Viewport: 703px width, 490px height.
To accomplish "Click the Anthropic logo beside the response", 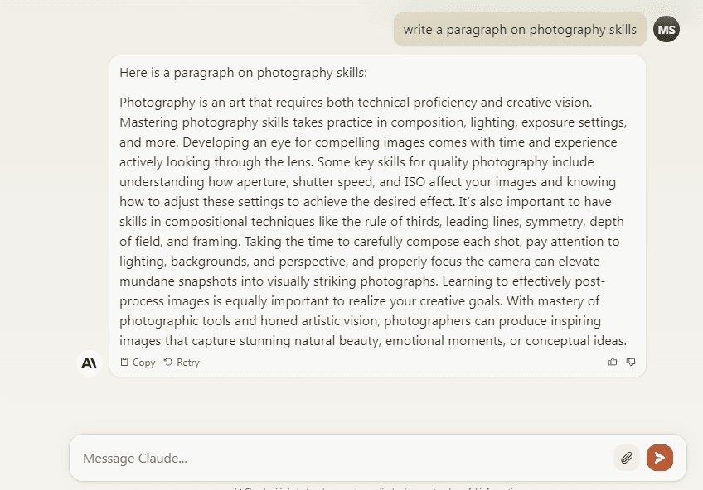I will click(x=89, y=363).
